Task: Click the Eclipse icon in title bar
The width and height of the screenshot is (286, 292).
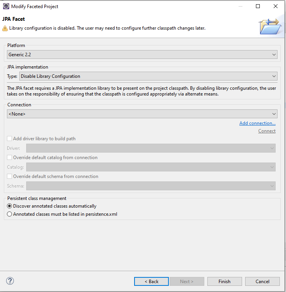Action: 6,7
